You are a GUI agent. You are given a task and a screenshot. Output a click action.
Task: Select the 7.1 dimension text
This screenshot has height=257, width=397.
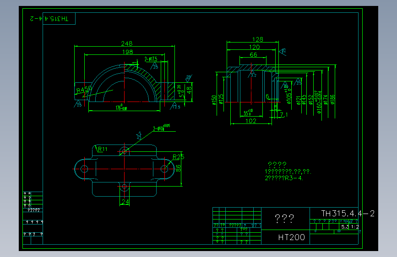pos(284,115)
